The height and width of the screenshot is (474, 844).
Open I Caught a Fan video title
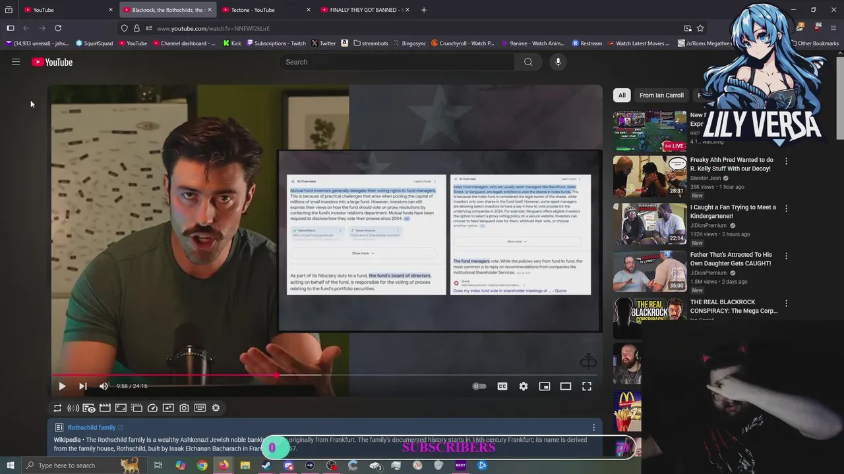pyautogui.click(x=733, y=211)
